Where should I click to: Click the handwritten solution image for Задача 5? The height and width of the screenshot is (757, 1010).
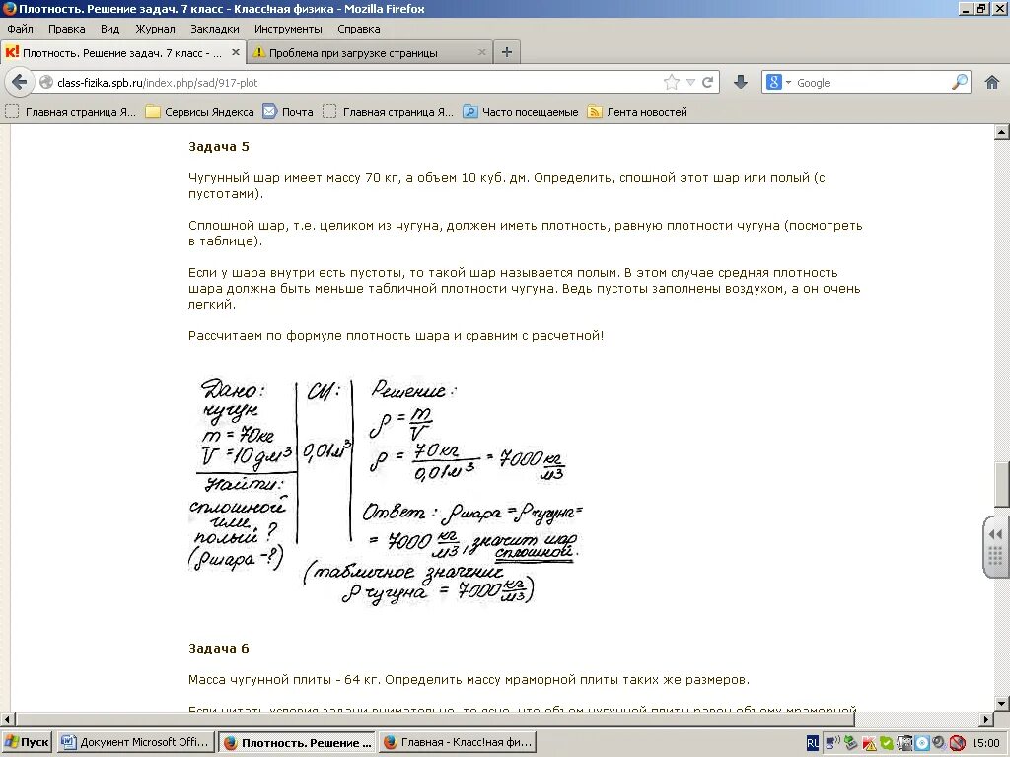pyautogui.click(x=387, y=491)
